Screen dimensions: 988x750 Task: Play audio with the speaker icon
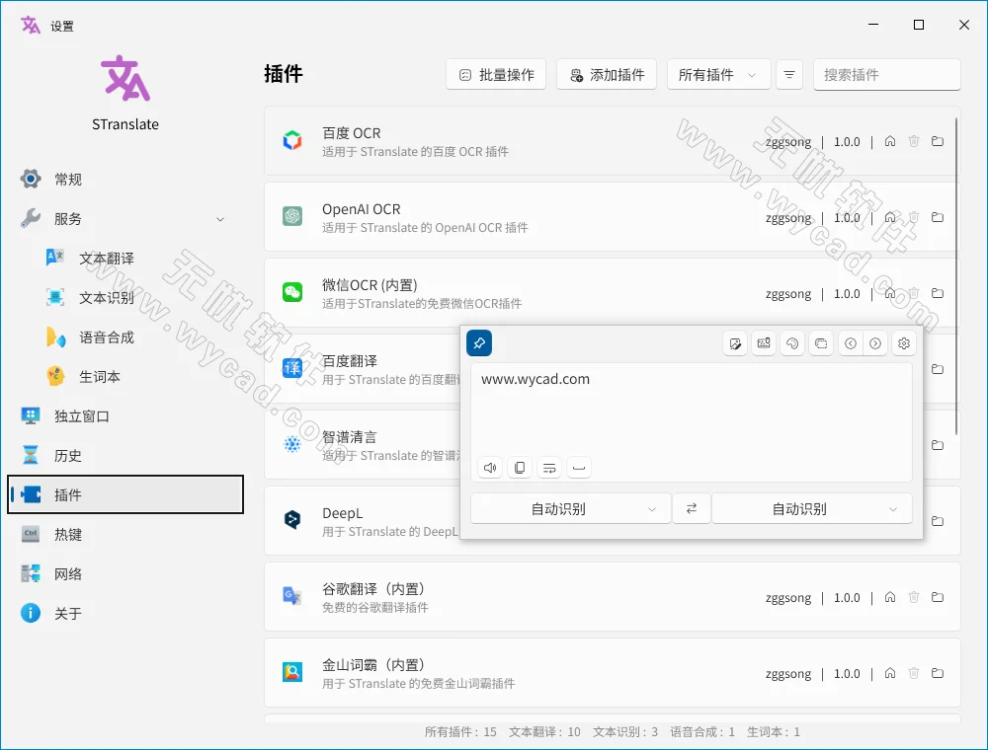[489, 467]
